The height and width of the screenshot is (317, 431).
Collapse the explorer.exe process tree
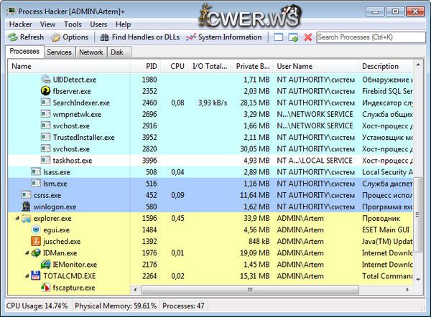coord(16,218)
